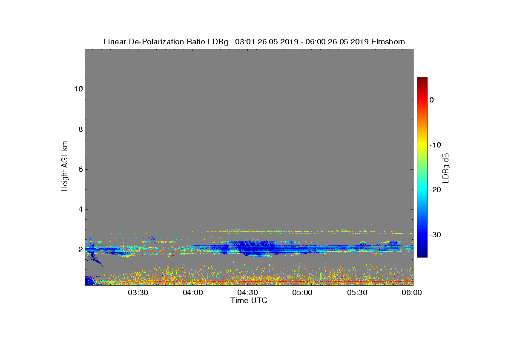Click the dark blue cloud layer near 04:30
The height and width of the screenshot is (340, 511).
tap(249, 248)
